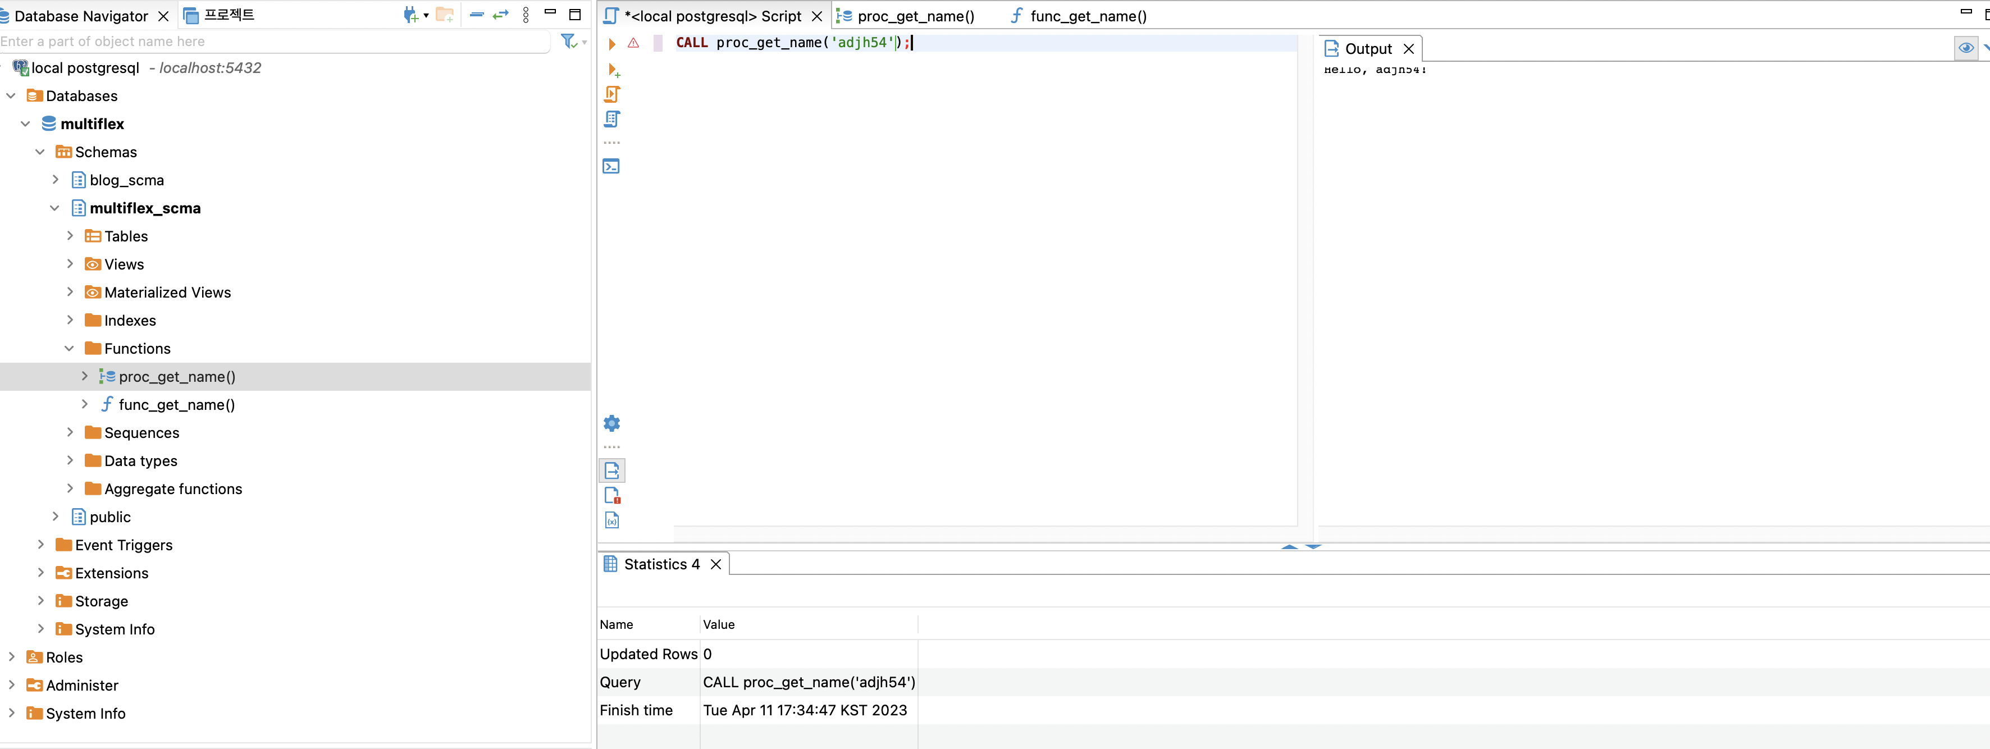The image size is (1990, 749).
Task: Click the New connection plug icon
Action: [x=410, y=16]
